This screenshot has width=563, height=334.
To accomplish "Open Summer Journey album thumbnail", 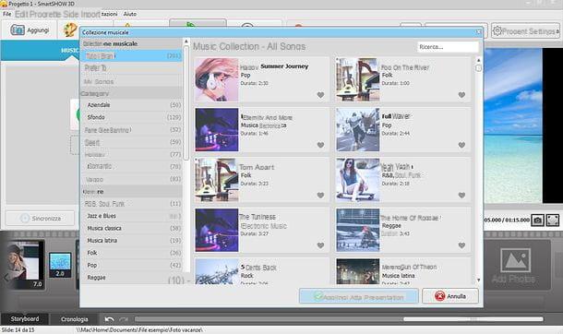I will (217, 79).
